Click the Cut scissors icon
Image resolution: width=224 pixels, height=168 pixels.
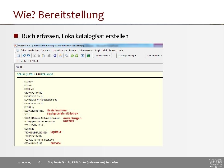coord(35,56)
